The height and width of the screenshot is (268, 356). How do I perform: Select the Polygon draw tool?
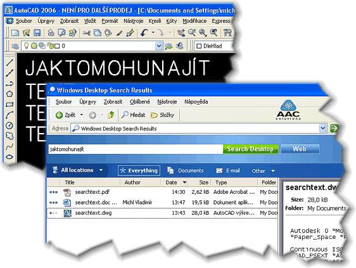coord(10,94)
